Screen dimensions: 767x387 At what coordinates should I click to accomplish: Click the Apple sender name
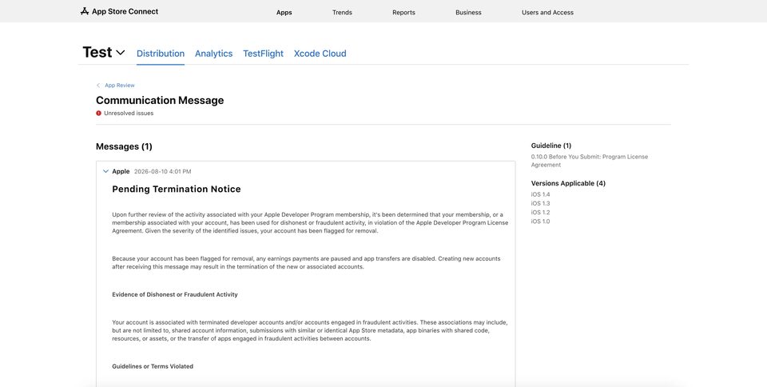pos(121,171)
